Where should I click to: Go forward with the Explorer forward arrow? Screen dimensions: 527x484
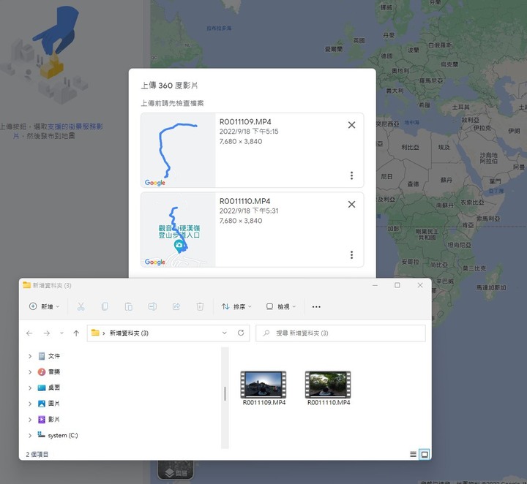click(47, 333)
